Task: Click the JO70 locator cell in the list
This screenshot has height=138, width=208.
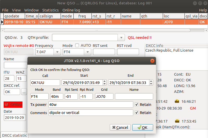Action: 174,22
